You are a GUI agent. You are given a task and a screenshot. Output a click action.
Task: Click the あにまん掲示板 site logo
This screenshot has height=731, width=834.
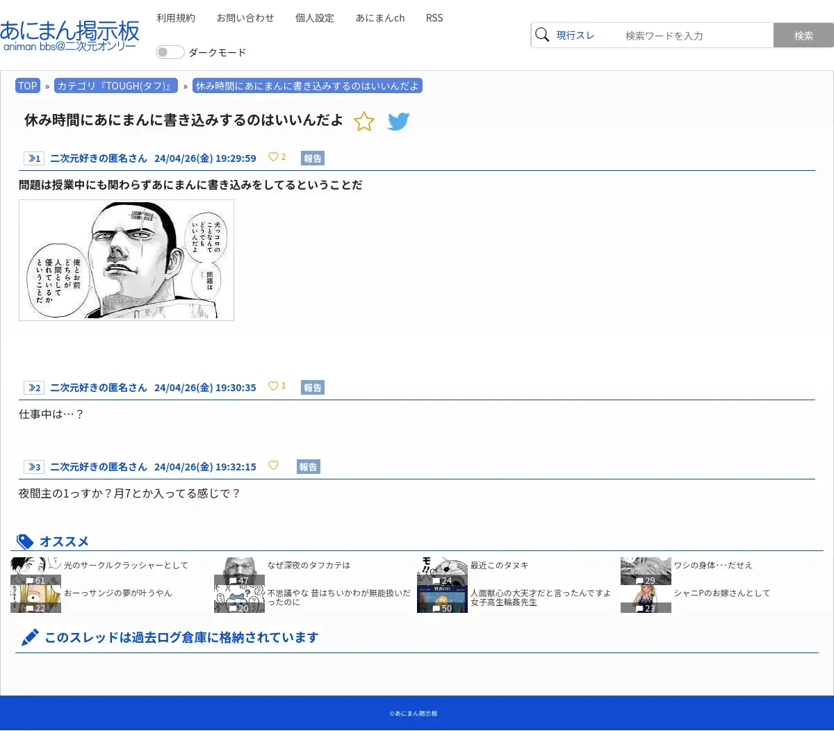pyautogui.click(x=69, y=35)
